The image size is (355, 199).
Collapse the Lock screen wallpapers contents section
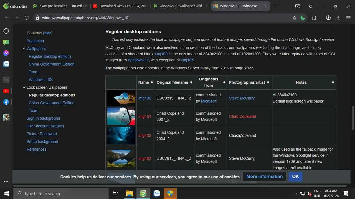[24, 87]
